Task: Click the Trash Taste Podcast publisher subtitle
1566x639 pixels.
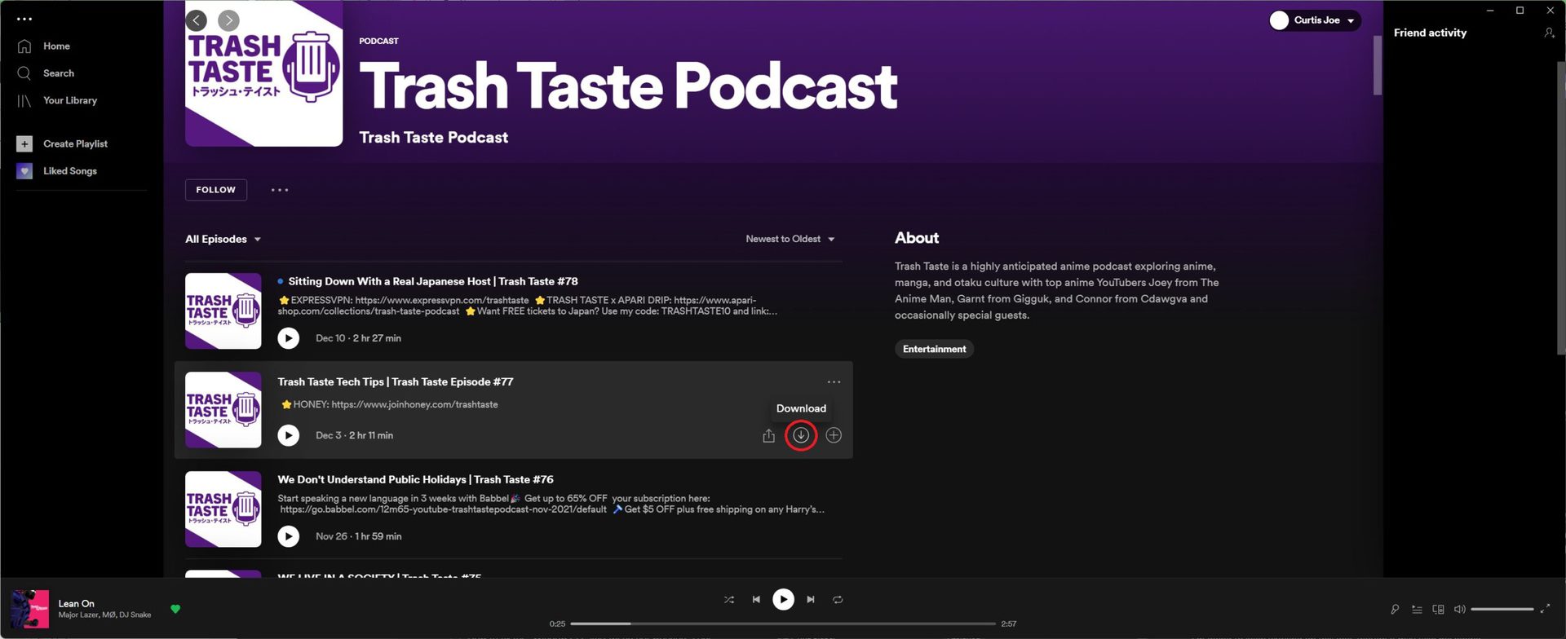Action: point(434,138)
